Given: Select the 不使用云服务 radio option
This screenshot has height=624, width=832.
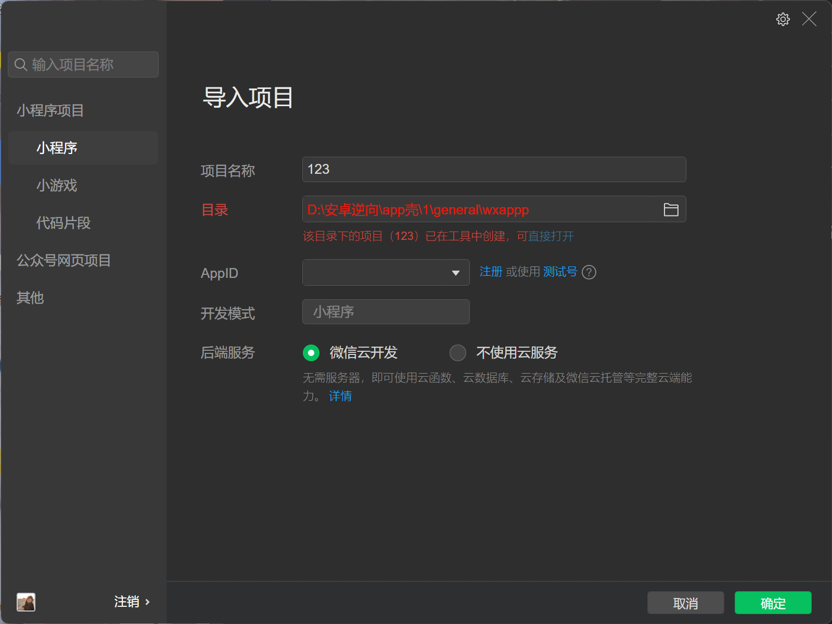Looking at the screenshot, I should [458, 353].
